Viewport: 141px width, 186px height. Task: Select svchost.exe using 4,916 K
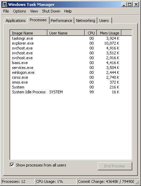coord(71,48)
